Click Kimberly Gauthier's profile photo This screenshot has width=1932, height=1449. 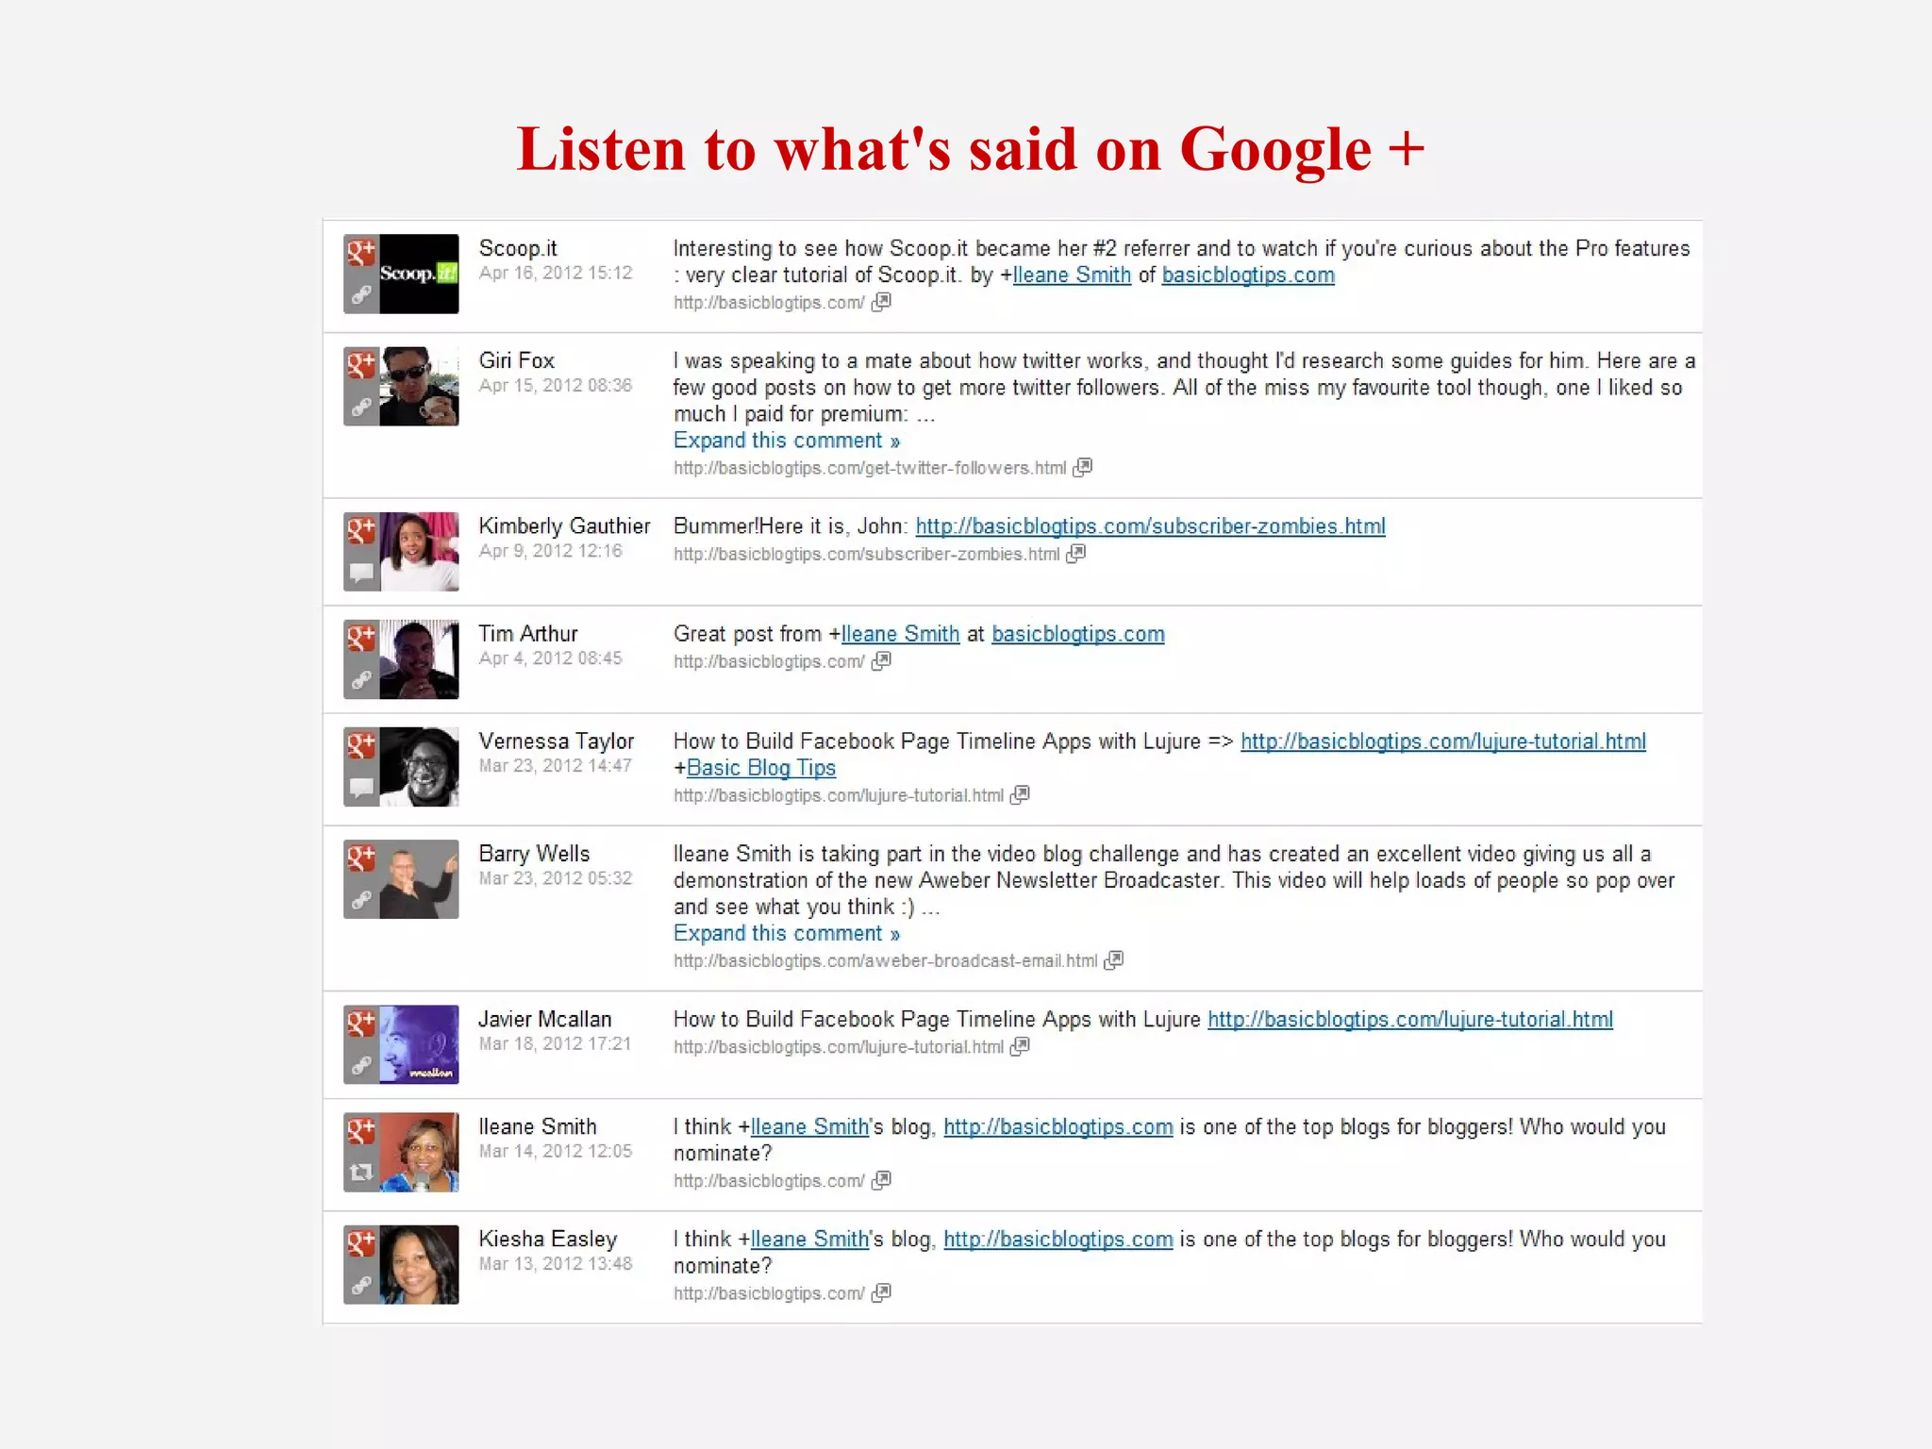(419, 552)
